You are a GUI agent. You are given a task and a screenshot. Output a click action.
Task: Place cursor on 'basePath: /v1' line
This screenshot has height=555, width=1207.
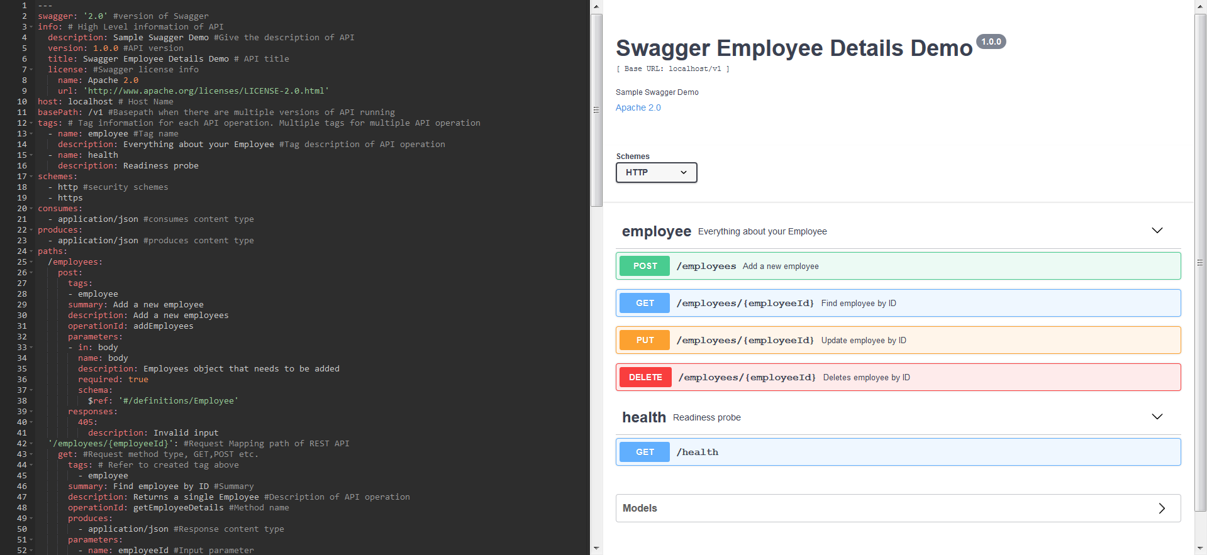(216, 113)
